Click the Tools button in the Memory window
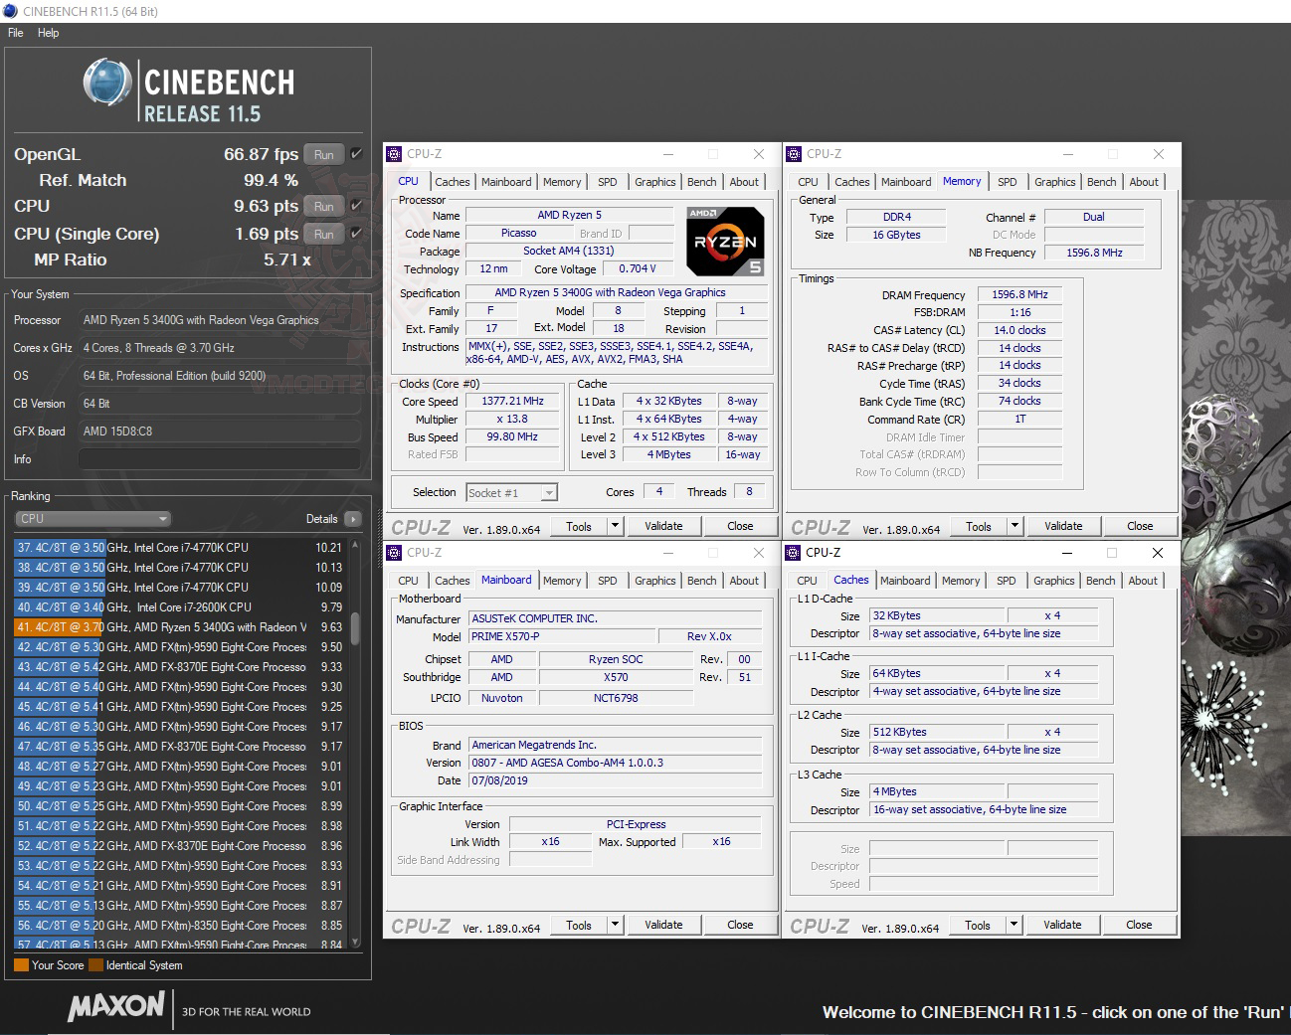Viewport: 1291px width, 1035px height. pos(979,526)
